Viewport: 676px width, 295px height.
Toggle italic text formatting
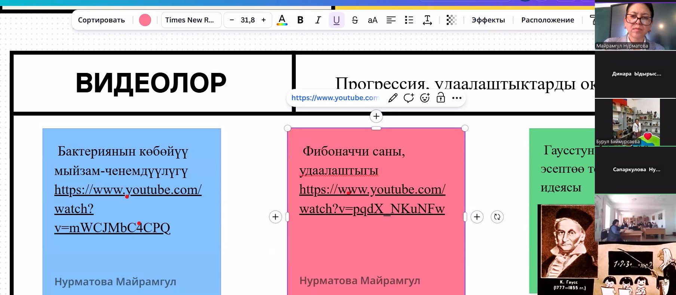[318, 20]
